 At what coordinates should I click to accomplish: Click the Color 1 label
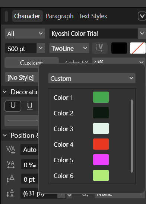click(x=63, y=98)
